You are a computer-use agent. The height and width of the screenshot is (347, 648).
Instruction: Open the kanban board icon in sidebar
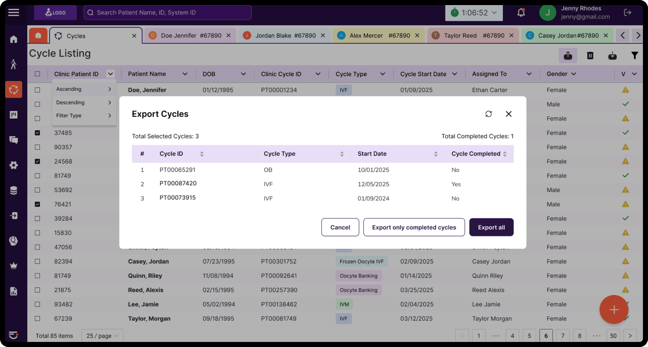13,115
